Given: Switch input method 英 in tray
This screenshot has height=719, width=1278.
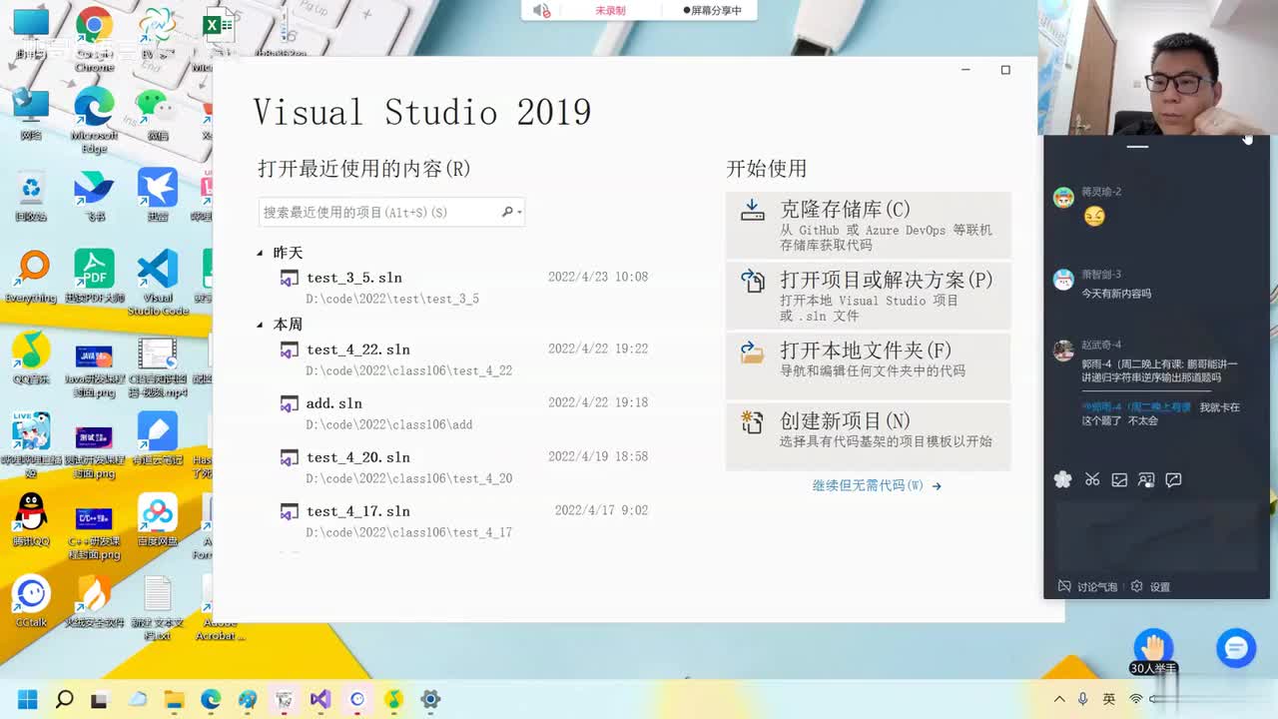Looking at the screenshot, I should tap(1109, 699).
